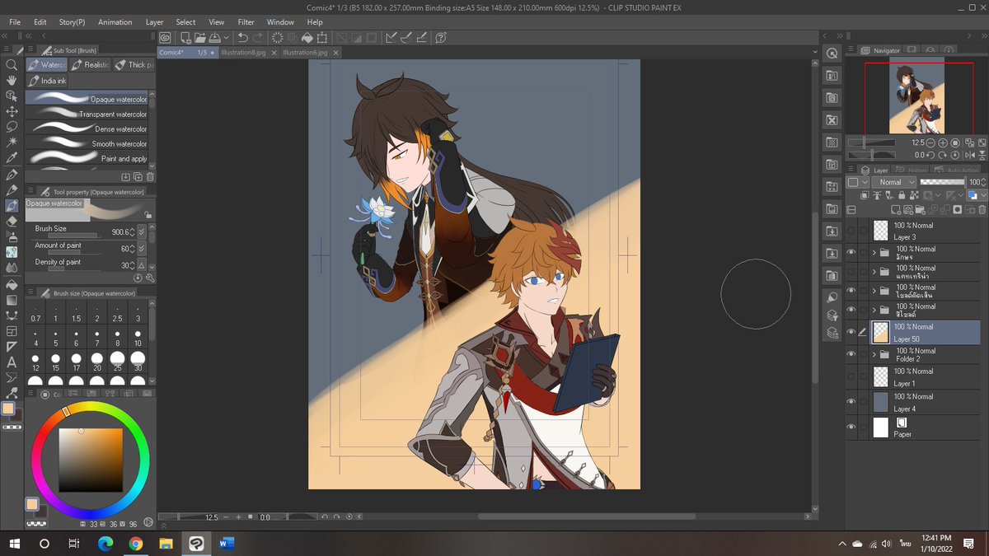Hide the ลิไชลด์ folder visibility eye
Screen dimensions: 989x556
(x=851, y=310)
